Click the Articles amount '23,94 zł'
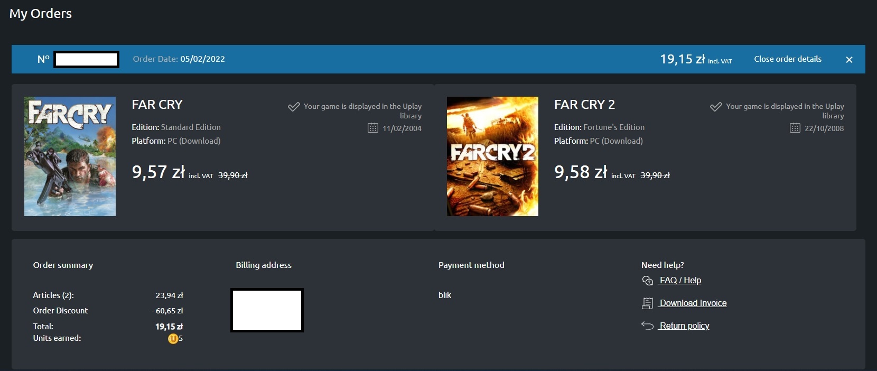The width and height of the screenshot is (877, 371). [169, 295]
